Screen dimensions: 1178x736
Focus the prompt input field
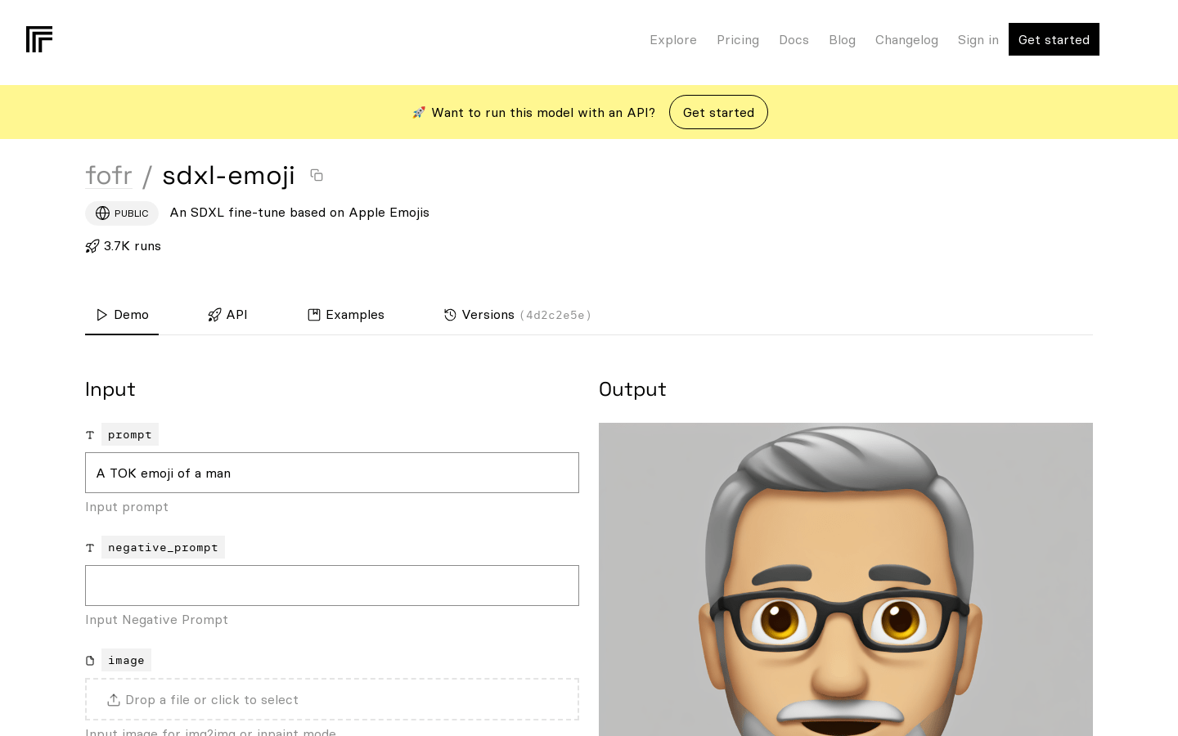click(x=332, y=473)
